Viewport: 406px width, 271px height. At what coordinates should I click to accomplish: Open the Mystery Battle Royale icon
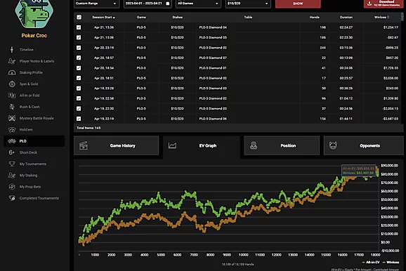(x=12, y=118)
